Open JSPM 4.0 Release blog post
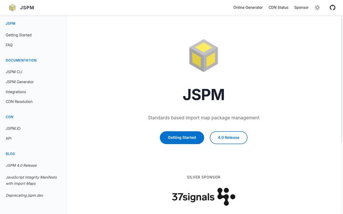The image size is (343, 214). click(21, 165)
